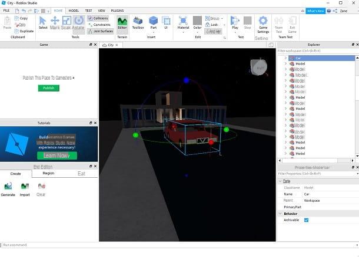
Task: Toggle Constraints option
Action: (99, 25)
